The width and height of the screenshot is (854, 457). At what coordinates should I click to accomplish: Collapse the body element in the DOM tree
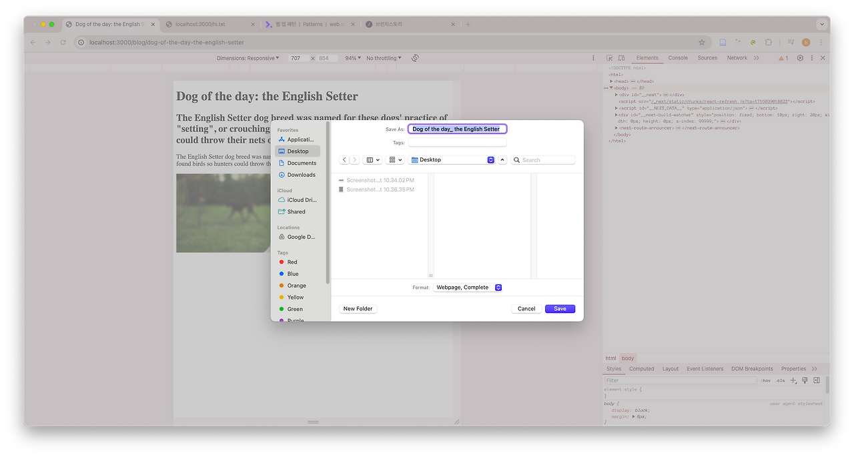point(611,88)
